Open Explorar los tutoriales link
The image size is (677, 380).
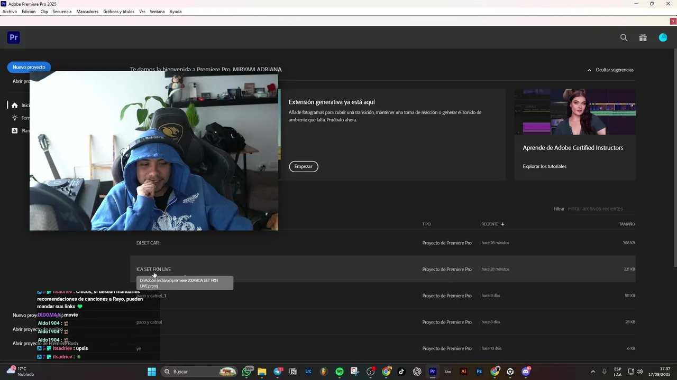pyautogui.click(x=544, y=166)
